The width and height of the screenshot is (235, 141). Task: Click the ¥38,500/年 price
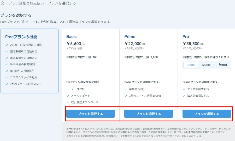click(193, 44)
